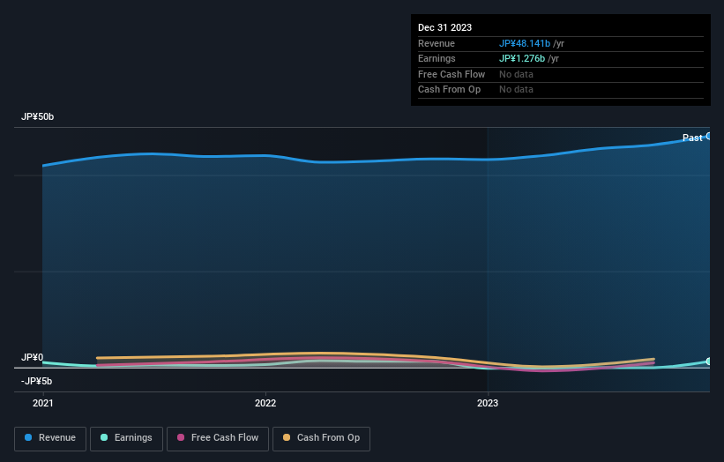The image size is (724, 462).
Task: Select the 2022 x-axis label
Action: click(265, 404)
